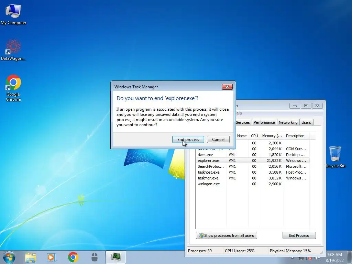Switch to the Performance tab
This screenshot has width=352, height=264.
pyautogui.click(x=264, y=122)
